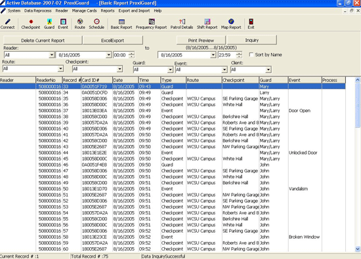
Task: Open the Route toolbar icon
Action: tap(80, 24)
